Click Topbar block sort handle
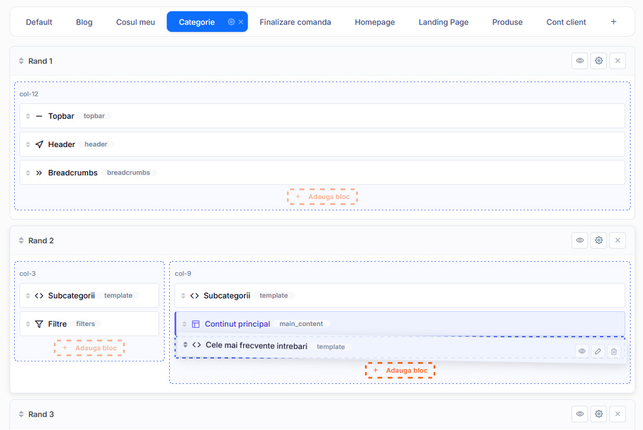The width and height of the screenshot is (643, 430). click(x=28, y=116)
